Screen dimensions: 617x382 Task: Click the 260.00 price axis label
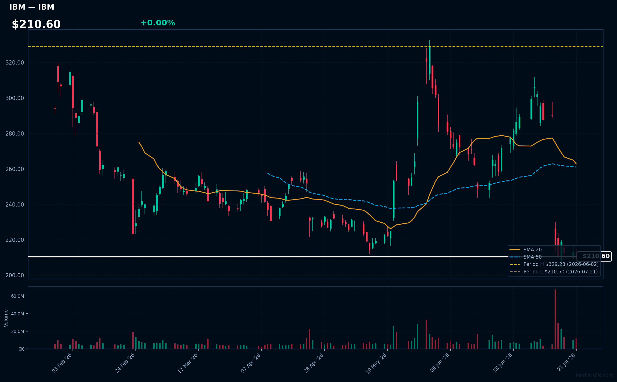(x=15, y=169)
